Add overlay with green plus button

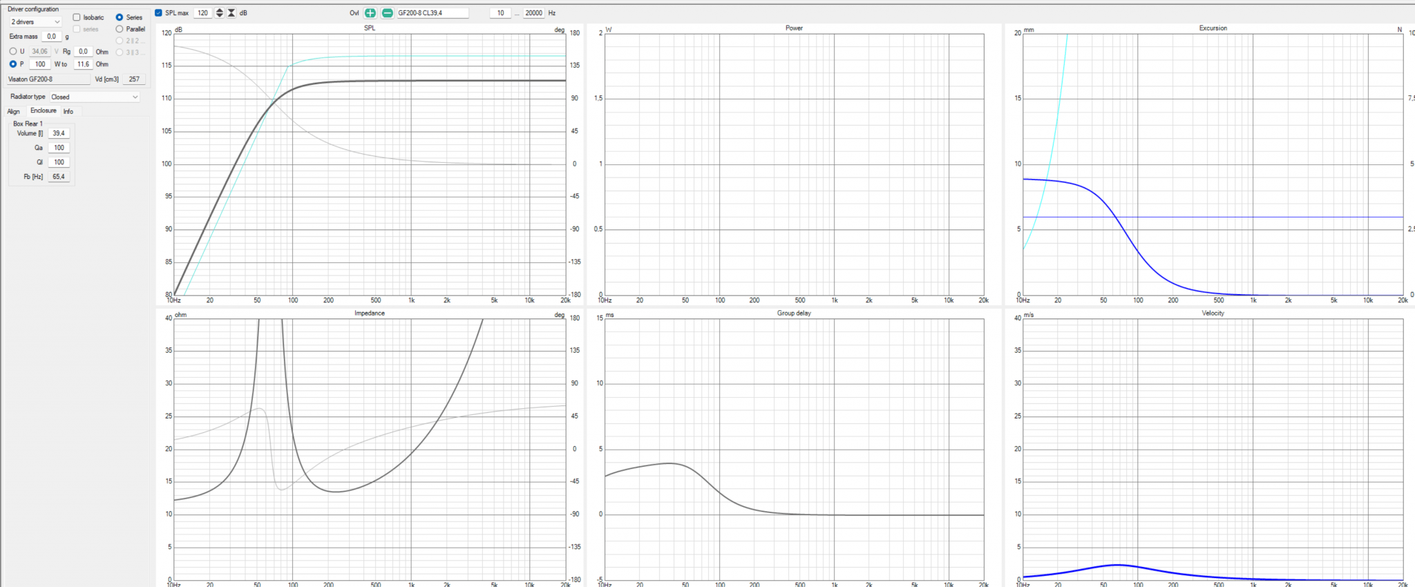point(370,13)
